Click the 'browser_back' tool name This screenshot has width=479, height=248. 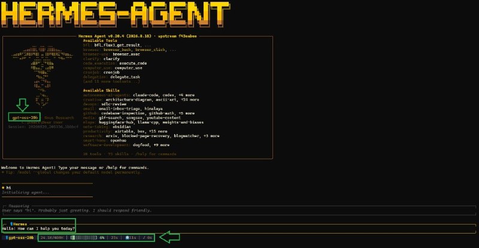(117, 50)
